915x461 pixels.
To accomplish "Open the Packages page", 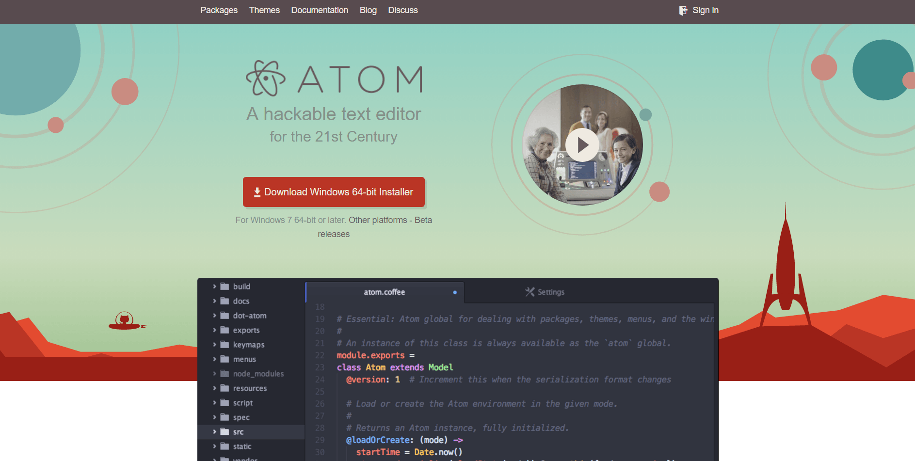I will pos(219,10).
